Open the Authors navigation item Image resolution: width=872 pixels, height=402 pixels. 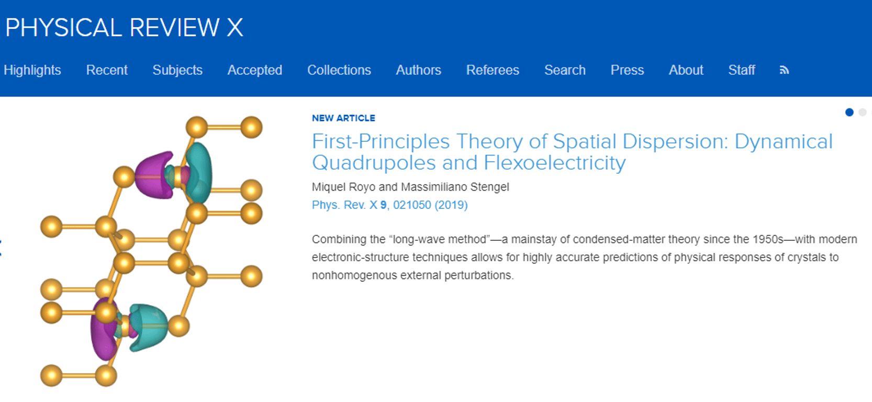point(419,70)
